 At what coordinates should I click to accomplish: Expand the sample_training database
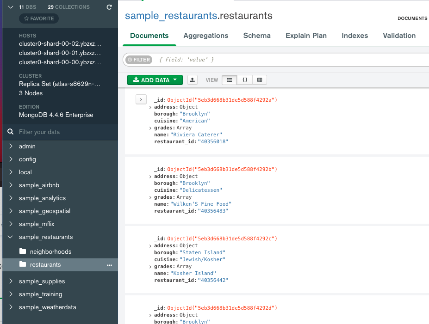click(x=11, y=294)
